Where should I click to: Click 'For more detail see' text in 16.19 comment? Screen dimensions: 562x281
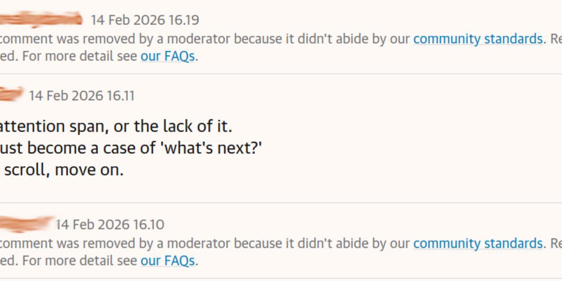pyautogui.click(x=79, y=57)
